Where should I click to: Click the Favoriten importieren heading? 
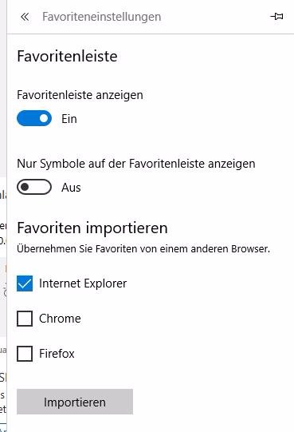tap(92, 228)
